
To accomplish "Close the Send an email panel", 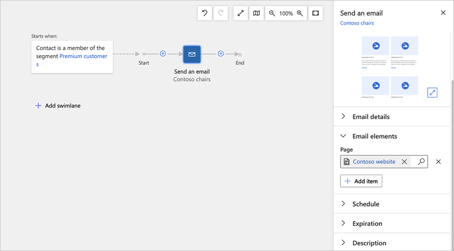I will [x=443, y=13].
